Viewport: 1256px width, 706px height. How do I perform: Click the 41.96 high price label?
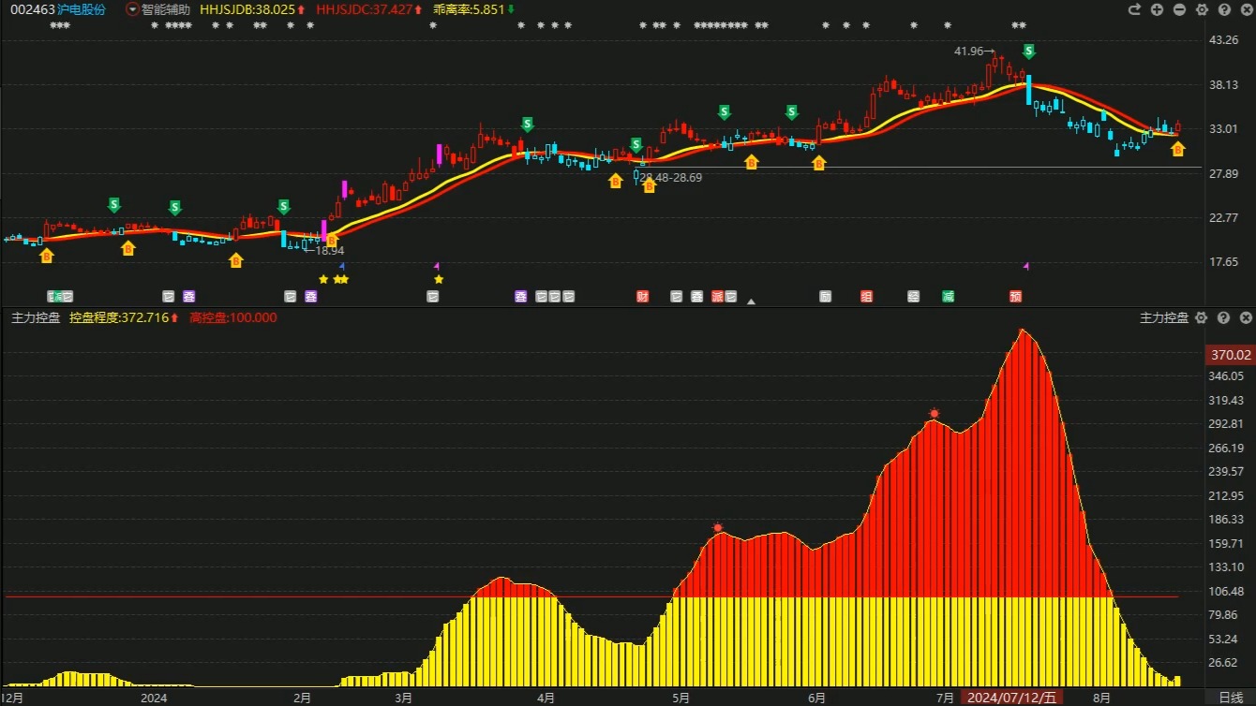[969, 51]
